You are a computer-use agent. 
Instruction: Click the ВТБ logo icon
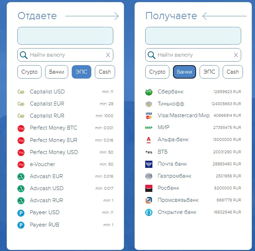pos(149,152)
